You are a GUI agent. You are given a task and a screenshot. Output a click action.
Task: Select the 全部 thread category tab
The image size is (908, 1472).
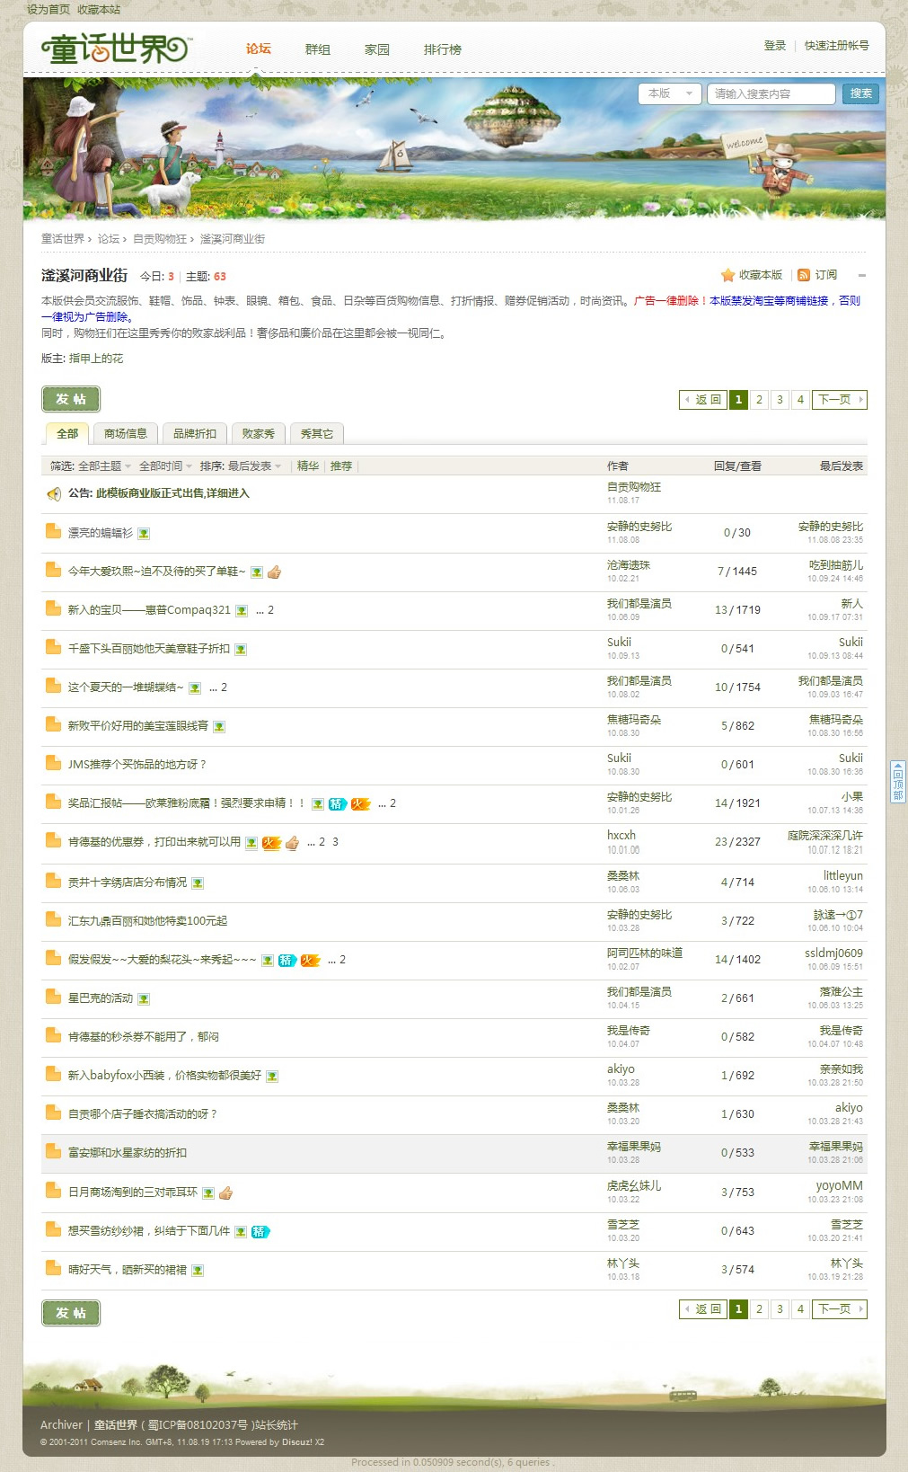coord(67,433)
